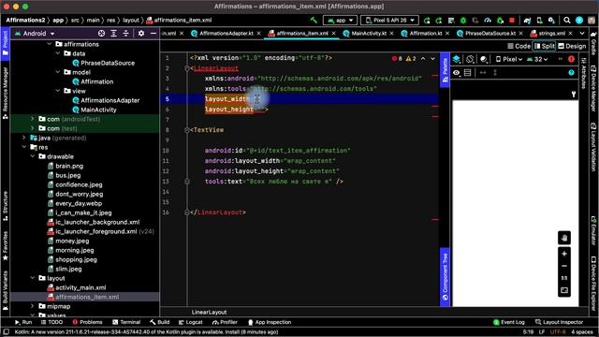This screenshot has height=337, width=599.
Task: Open the Component Tree side panel
Action: [445, 277]
